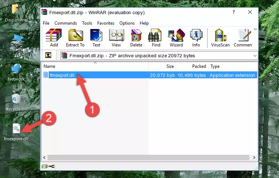Viewport: 279px width, 178px height.
Task: Click the horizontal scrollbar track
Action: [148, 157]
